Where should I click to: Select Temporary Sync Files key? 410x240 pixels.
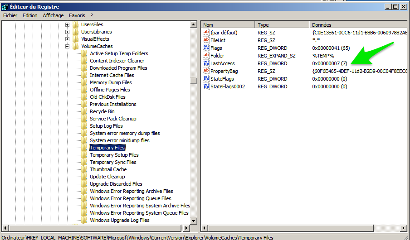tap(113, 162)
